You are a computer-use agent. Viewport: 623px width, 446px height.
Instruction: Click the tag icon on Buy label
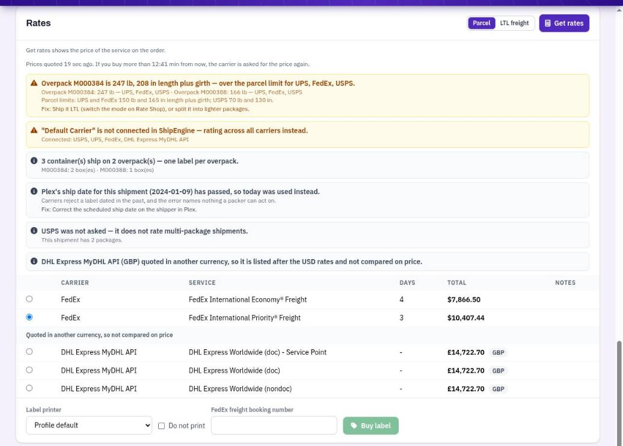point(354,426)
